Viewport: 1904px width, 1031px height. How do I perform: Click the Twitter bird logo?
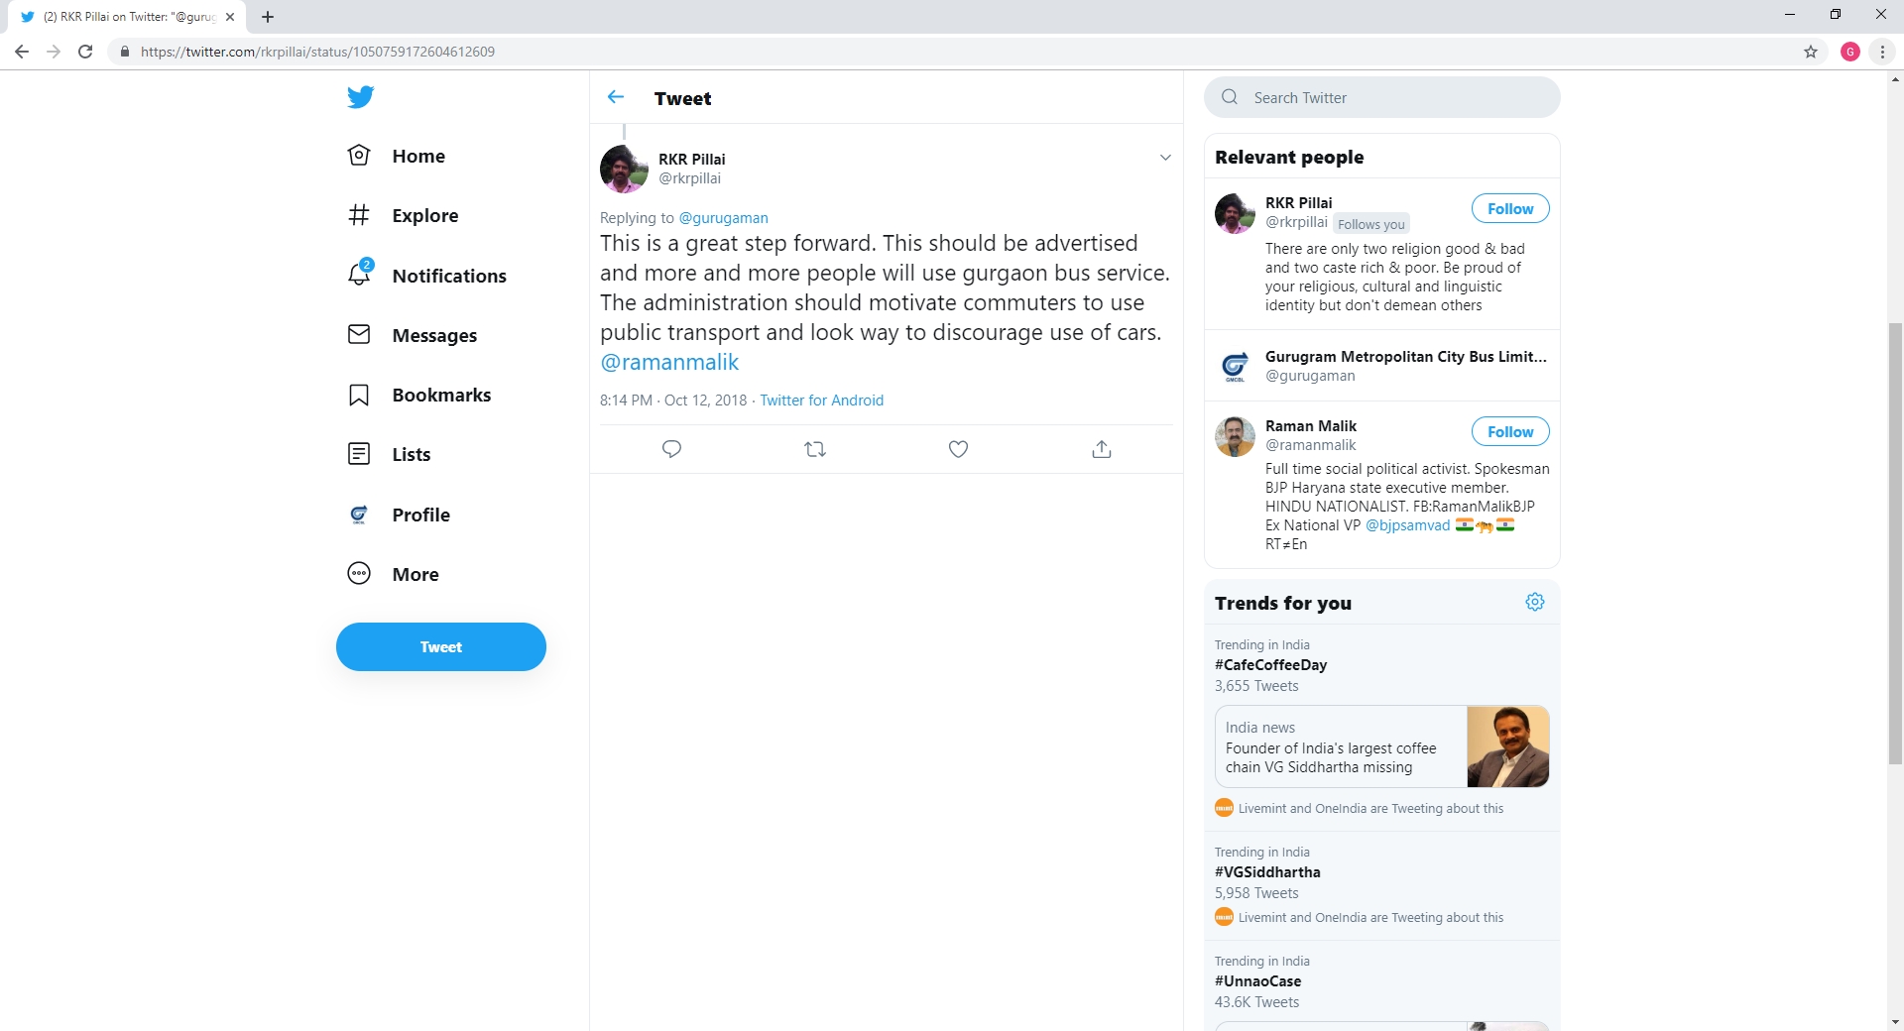[360, 96]
